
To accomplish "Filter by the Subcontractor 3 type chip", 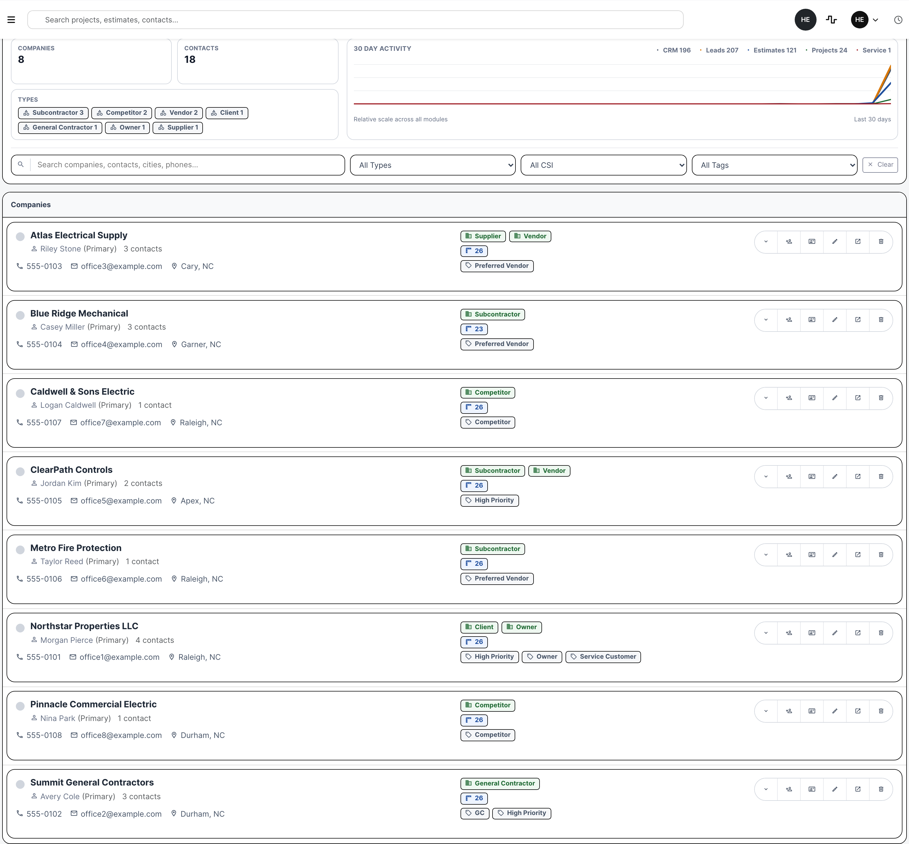I will click(x=53, y=113).
